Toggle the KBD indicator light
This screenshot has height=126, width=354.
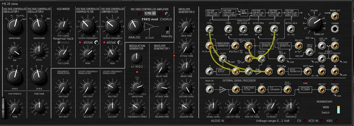(x=336, y=121)
